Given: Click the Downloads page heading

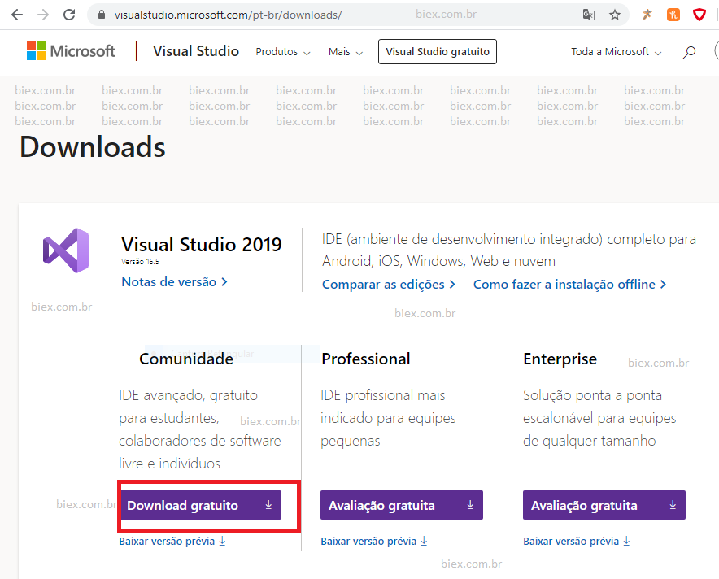Looking at the screenshot, I should (x=93, y=147).
